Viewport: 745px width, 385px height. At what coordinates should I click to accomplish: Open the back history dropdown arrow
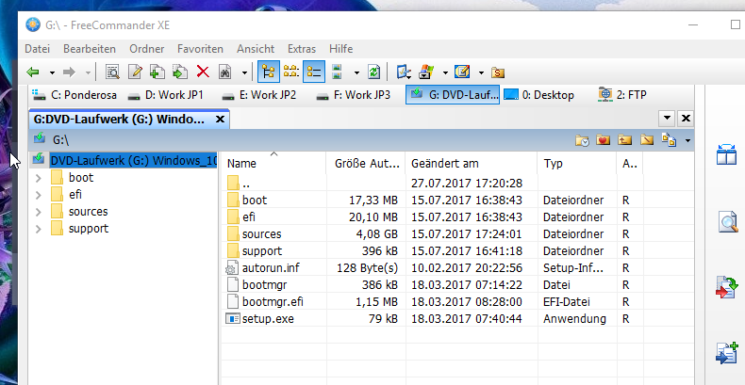click(52, 73)
